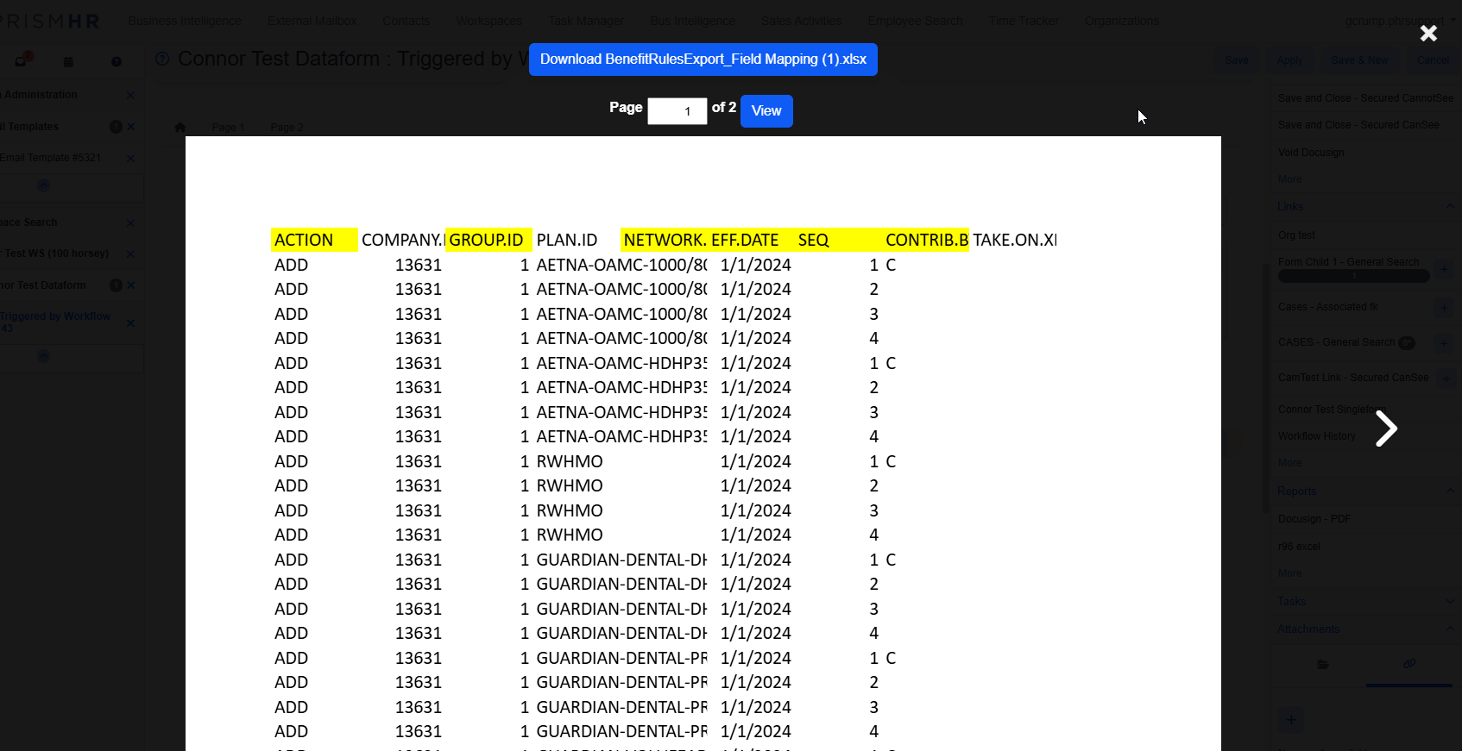Click the View page button
Viewport: 1462px width, 751px height.
pos(766,110)
